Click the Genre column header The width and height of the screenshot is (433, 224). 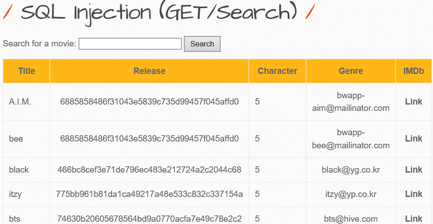351,71
